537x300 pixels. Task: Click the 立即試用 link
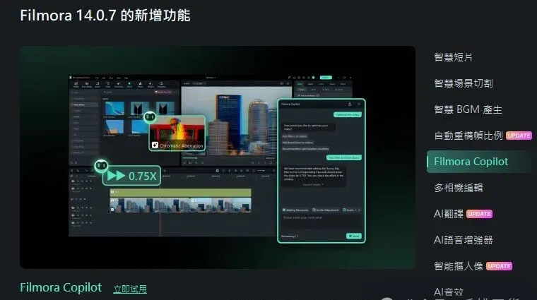point(130,289)
